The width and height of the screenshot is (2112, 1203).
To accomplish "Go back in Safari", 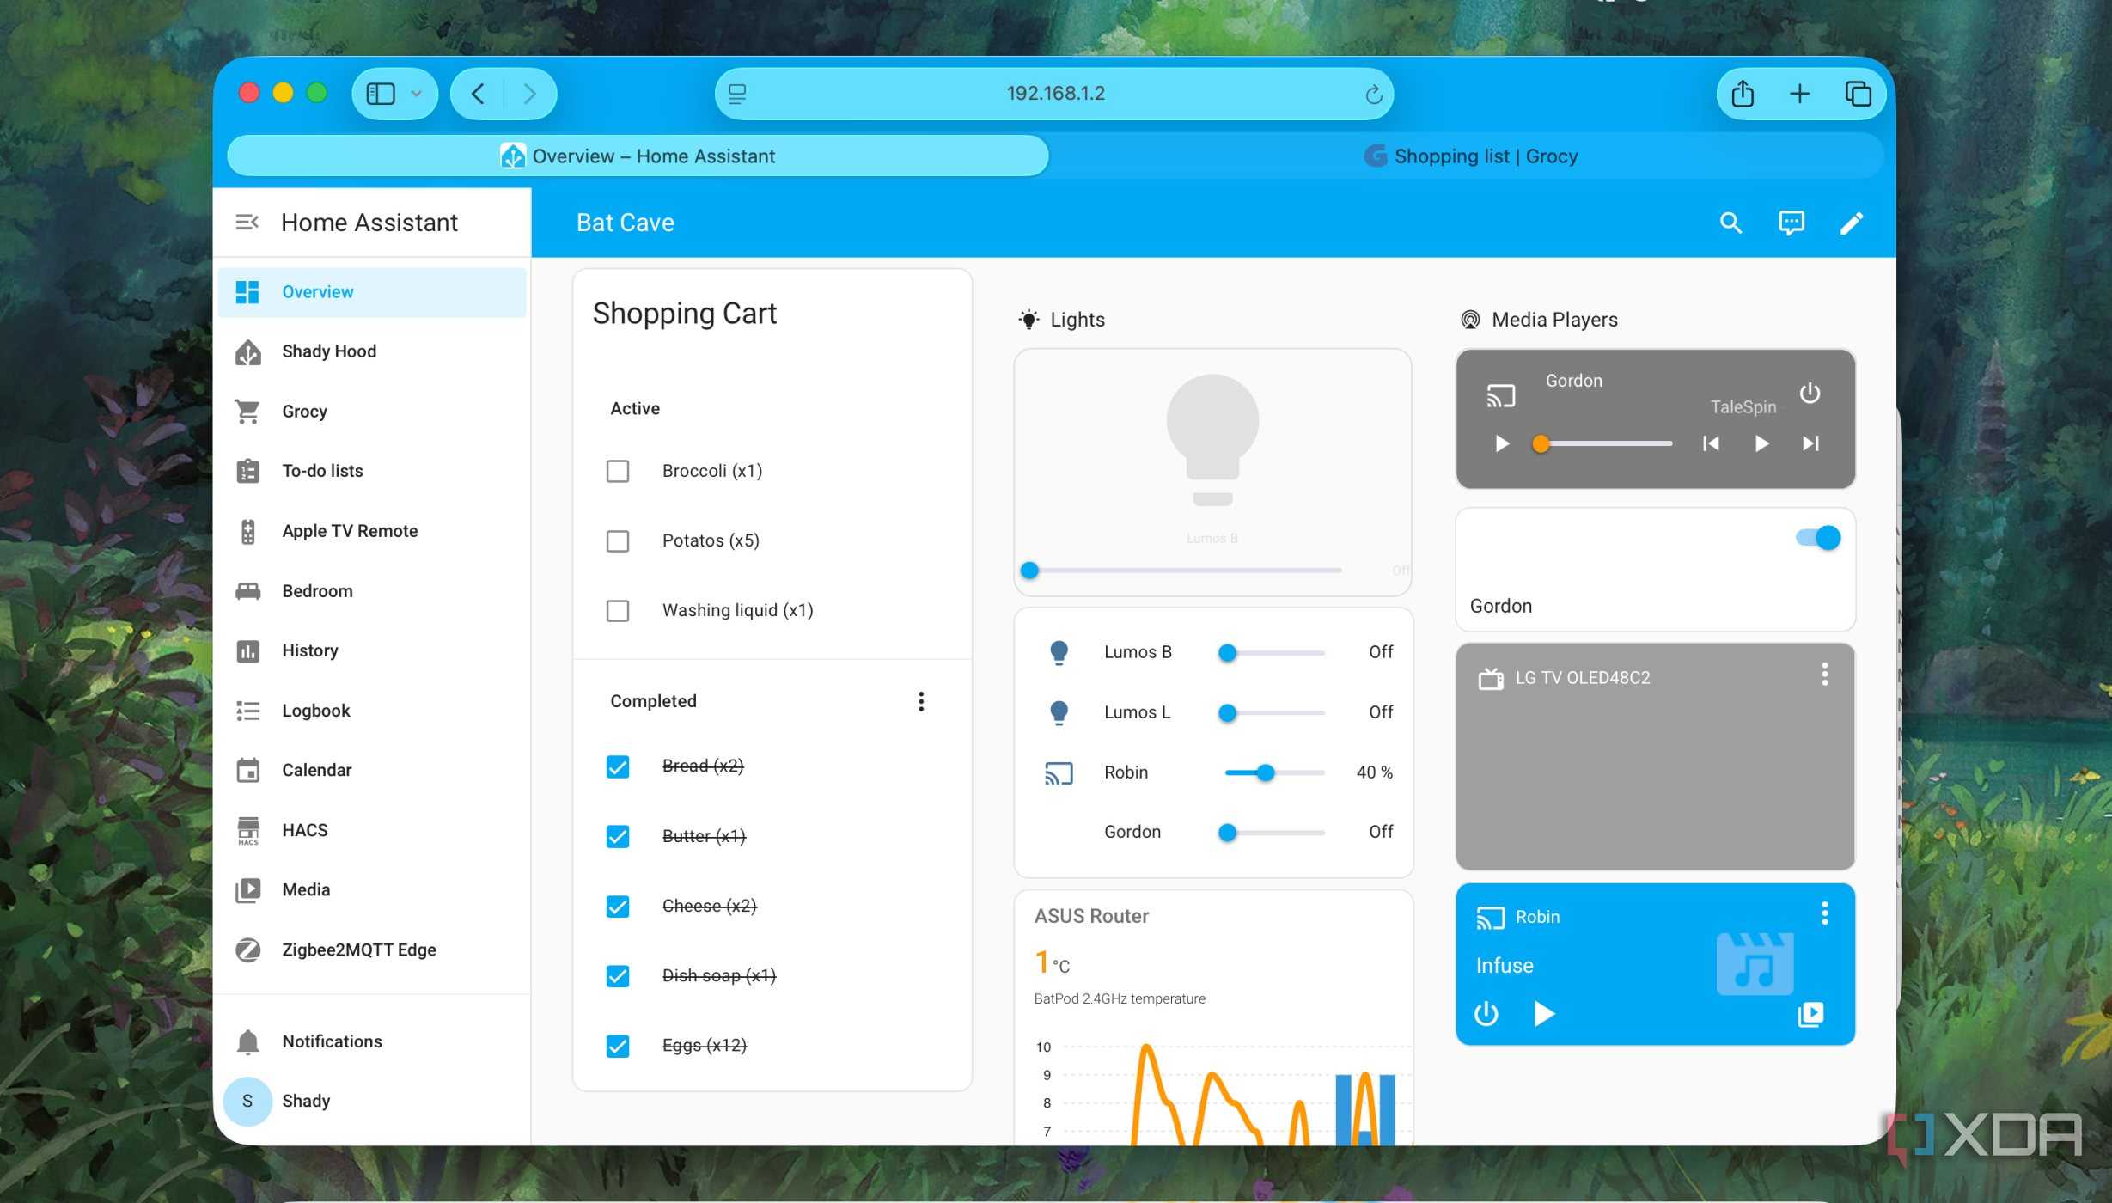I will tap(479, 94).
